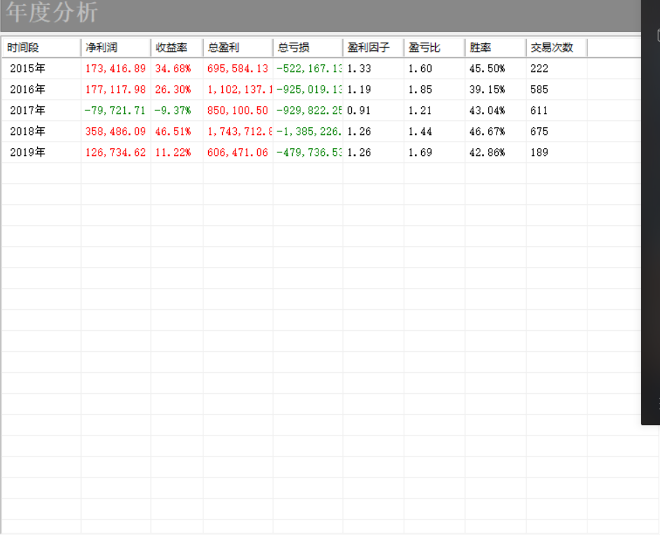Click return rate 26.30%

click(x=173, y=90)
